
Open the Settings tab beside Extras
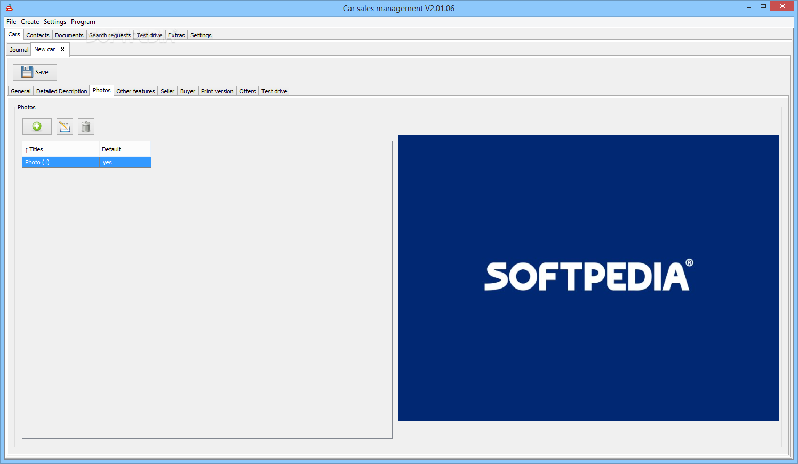(x=201, y=35)
